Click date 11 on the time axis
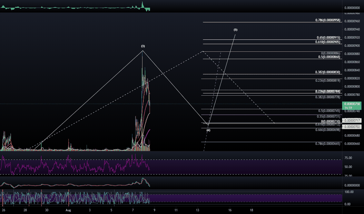The width and height of the screenshot is (364, 214). [176, 210]
